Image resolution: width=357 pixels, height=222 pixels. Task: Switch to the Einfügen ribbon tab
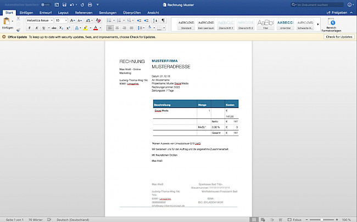[x=26, y=12]
